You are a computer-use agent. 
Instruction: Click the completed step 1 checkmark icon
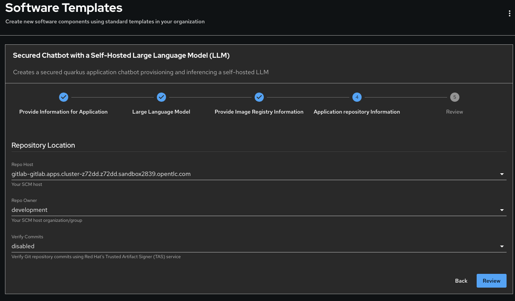64,97
